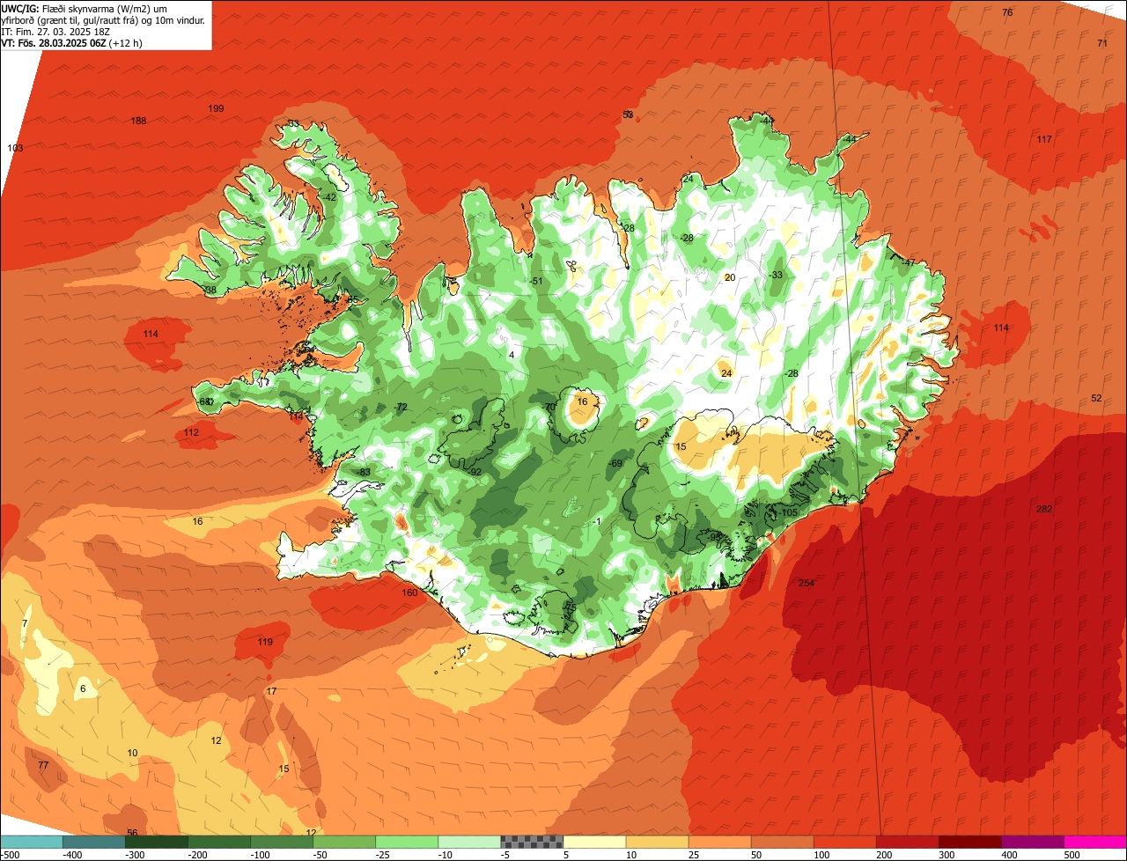Screen dimensions: 1127x861
Task: Click the 6 value in the far southwest
Action: pyautogui.click(x=83, y=688)
